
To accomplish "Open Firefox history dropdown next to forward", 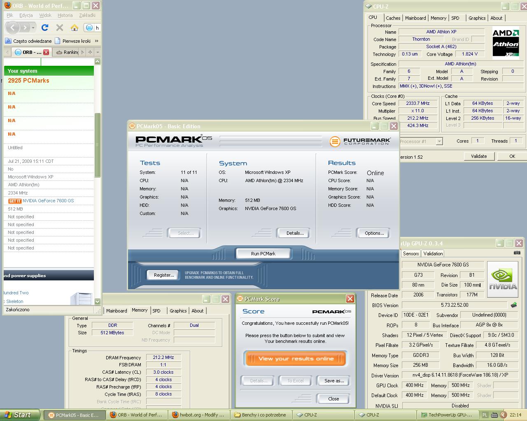I will (33, 28).
